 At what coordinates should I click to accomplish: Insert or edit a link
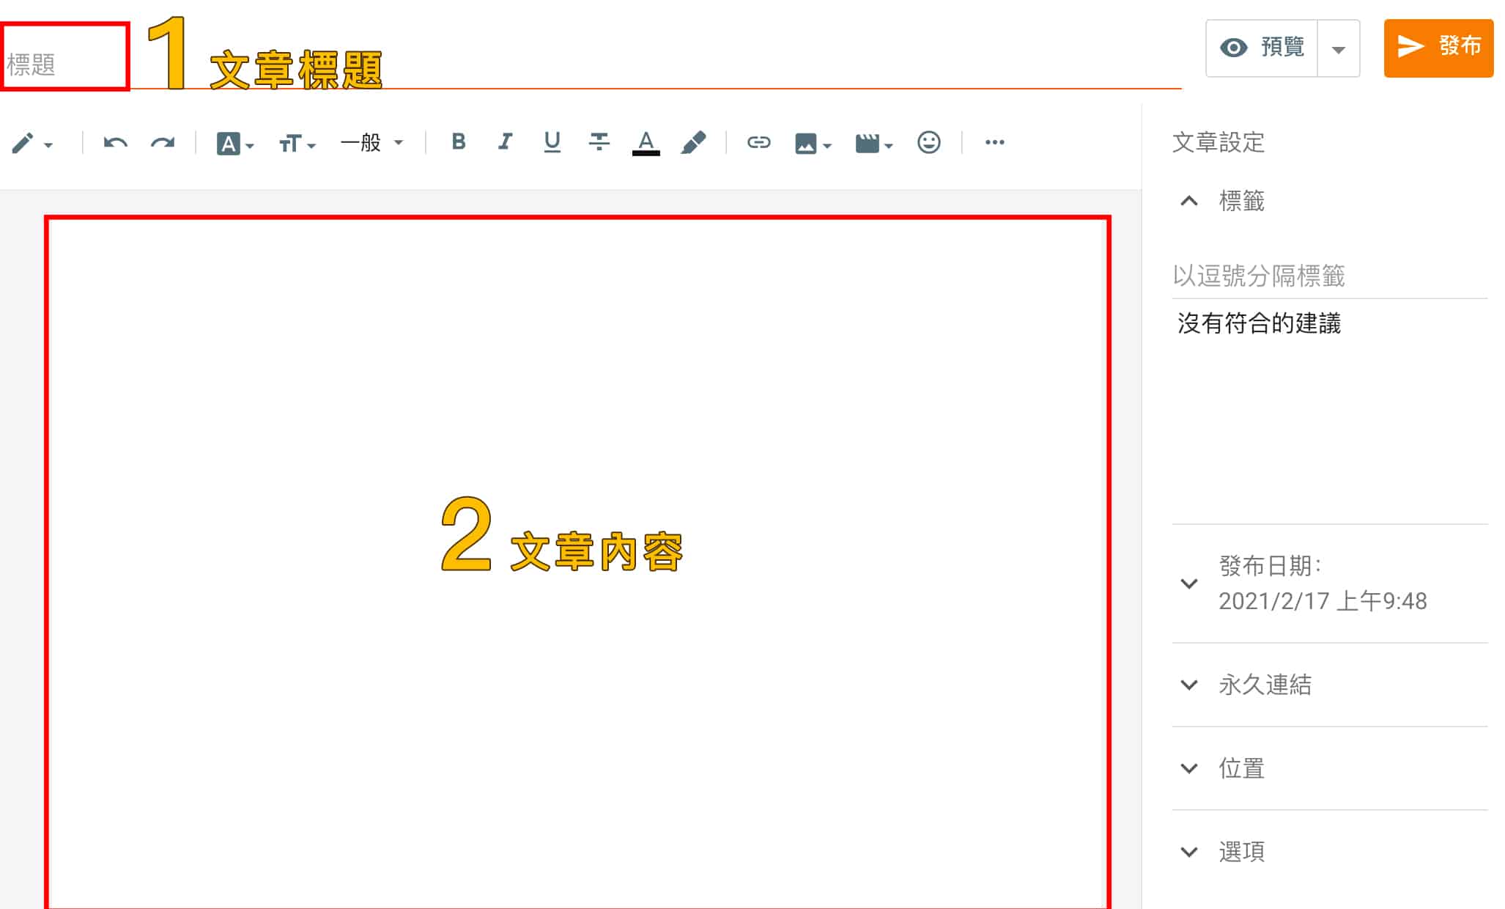click(x=758, y=142)
